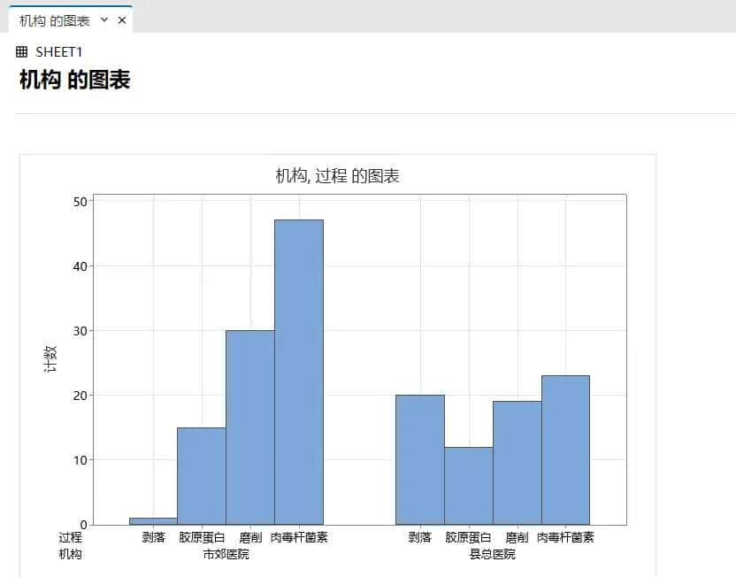736x577 pixels.
Task: Select the 磨削 bar in the 市郊医院 group
Action: (x=252, y=425)
